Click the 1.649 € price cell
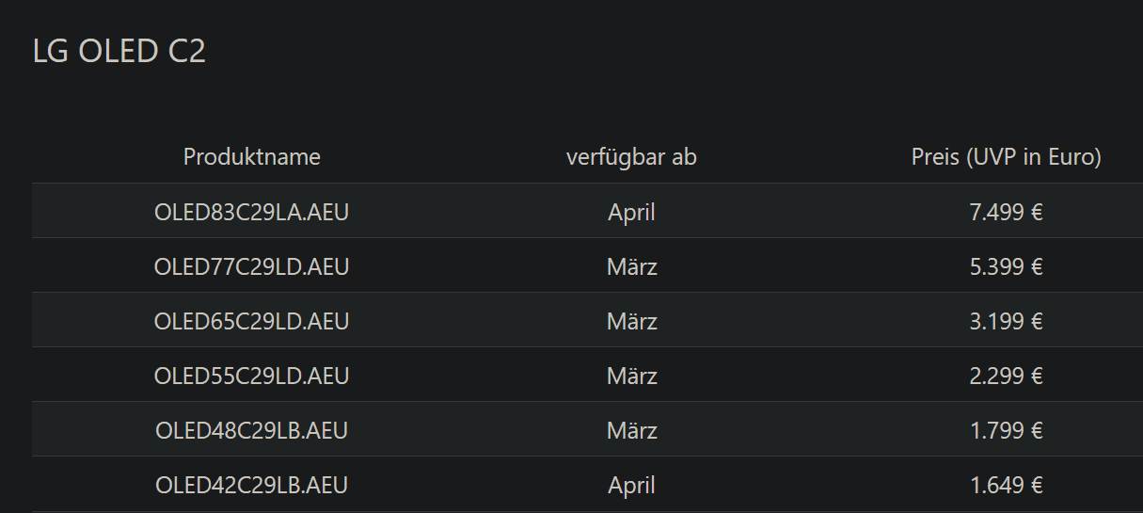 1006,485
